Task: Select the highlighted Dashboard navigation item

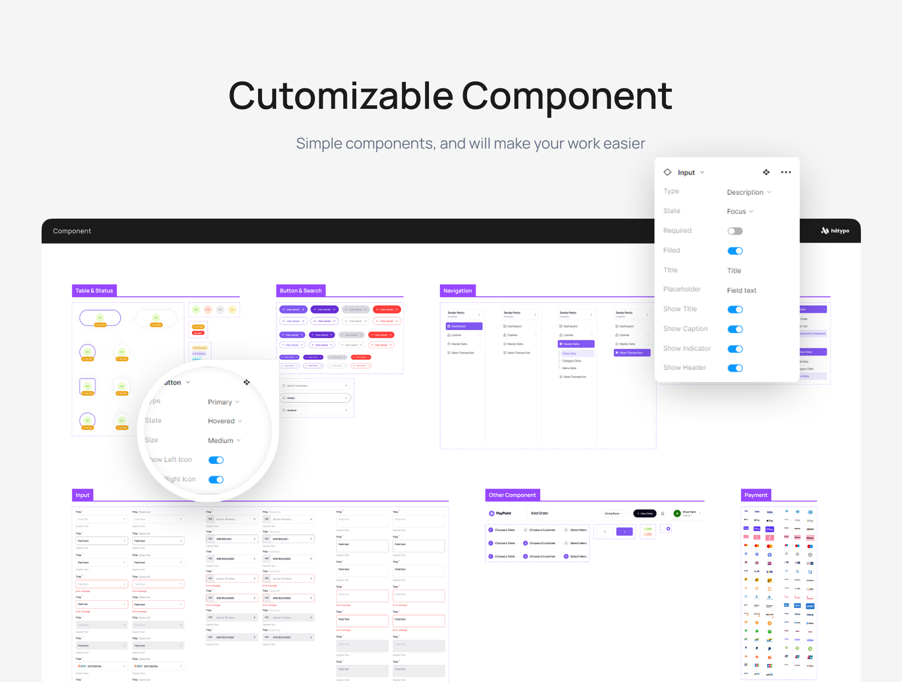Action: tap(464, 326)
